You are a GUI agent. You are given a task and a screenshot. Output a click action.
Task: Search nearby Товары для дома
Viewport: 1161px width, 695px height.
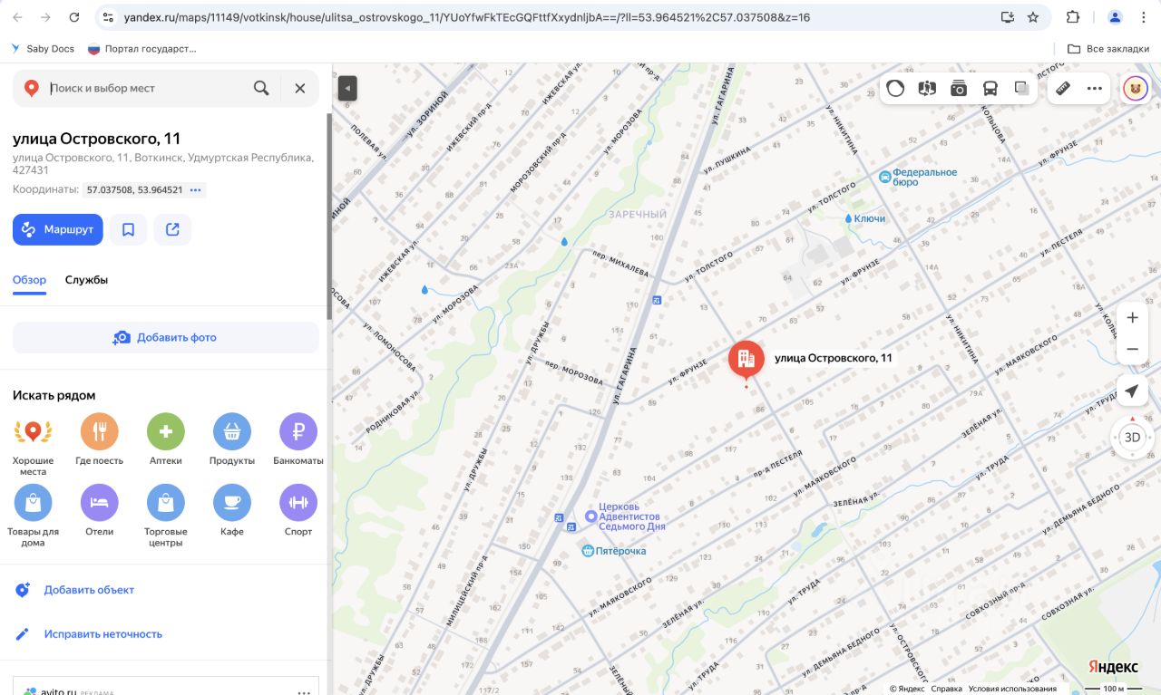(34, 514)
